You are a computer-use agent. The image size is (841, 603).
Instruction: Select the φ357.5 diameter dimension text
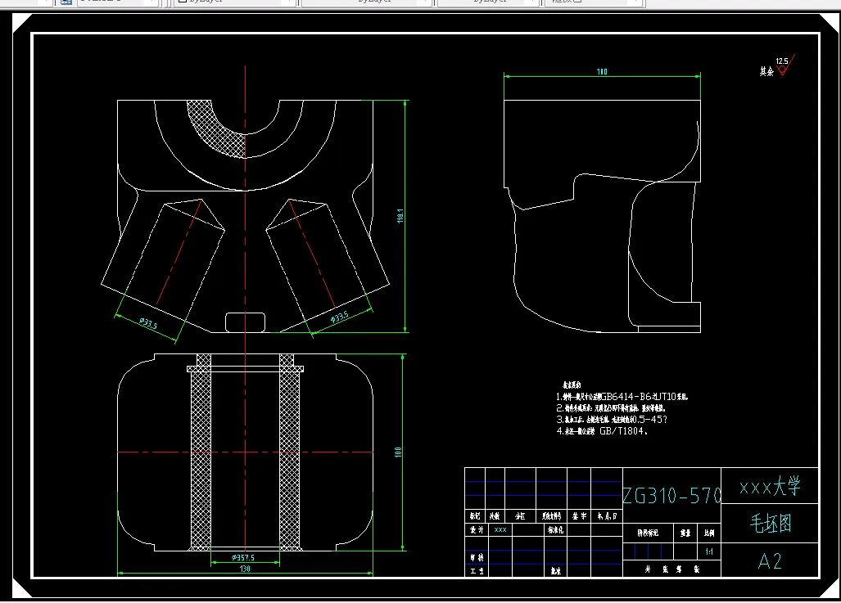point(243,557)
